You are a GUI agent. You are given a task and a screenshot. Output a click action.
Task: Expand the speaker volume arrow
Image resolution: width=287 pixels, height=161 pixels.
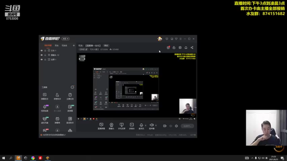pyautogui.click(x=156, y=126)
